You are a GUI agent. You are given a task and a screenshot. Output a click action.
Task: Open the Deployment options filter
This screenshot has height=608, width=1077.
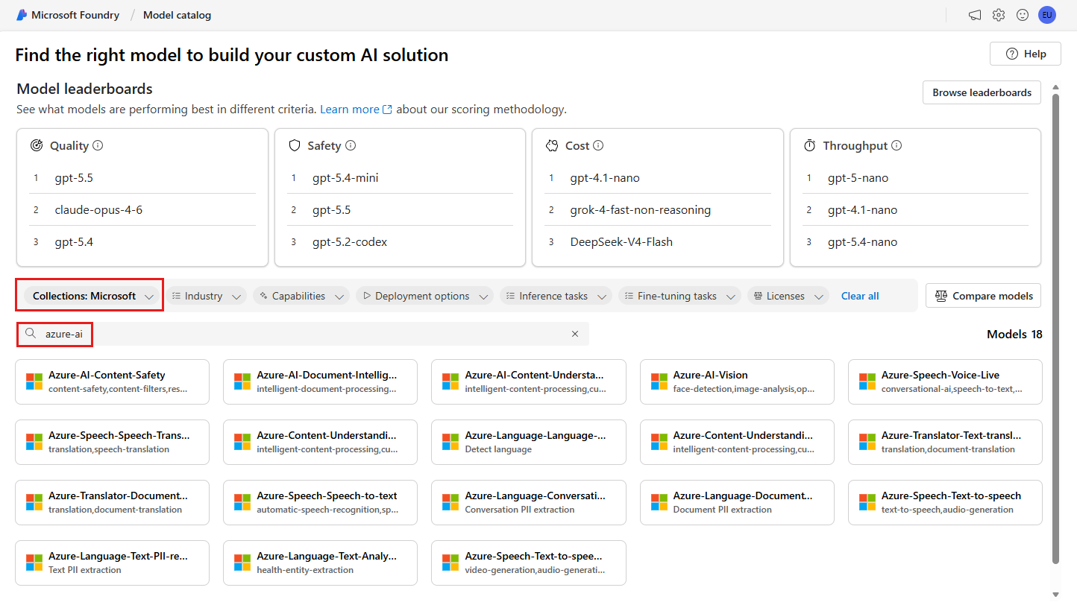[424, 296]
